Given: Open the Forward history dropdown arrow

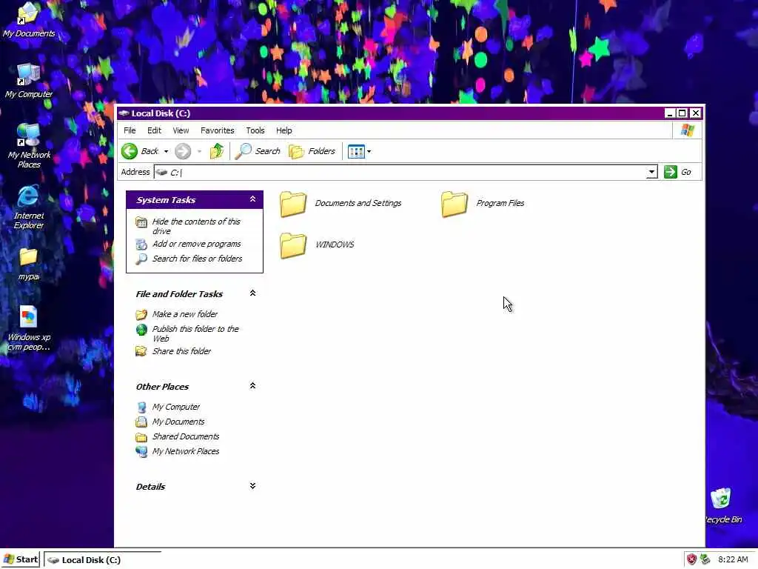Looking at the screenshot, I should tap(199, 151).
